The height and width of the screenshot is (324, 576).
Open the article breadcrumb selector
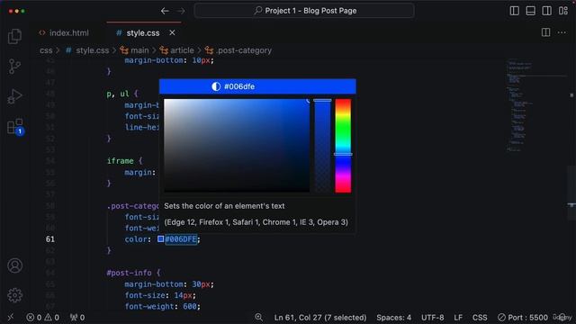click(177, 50)
